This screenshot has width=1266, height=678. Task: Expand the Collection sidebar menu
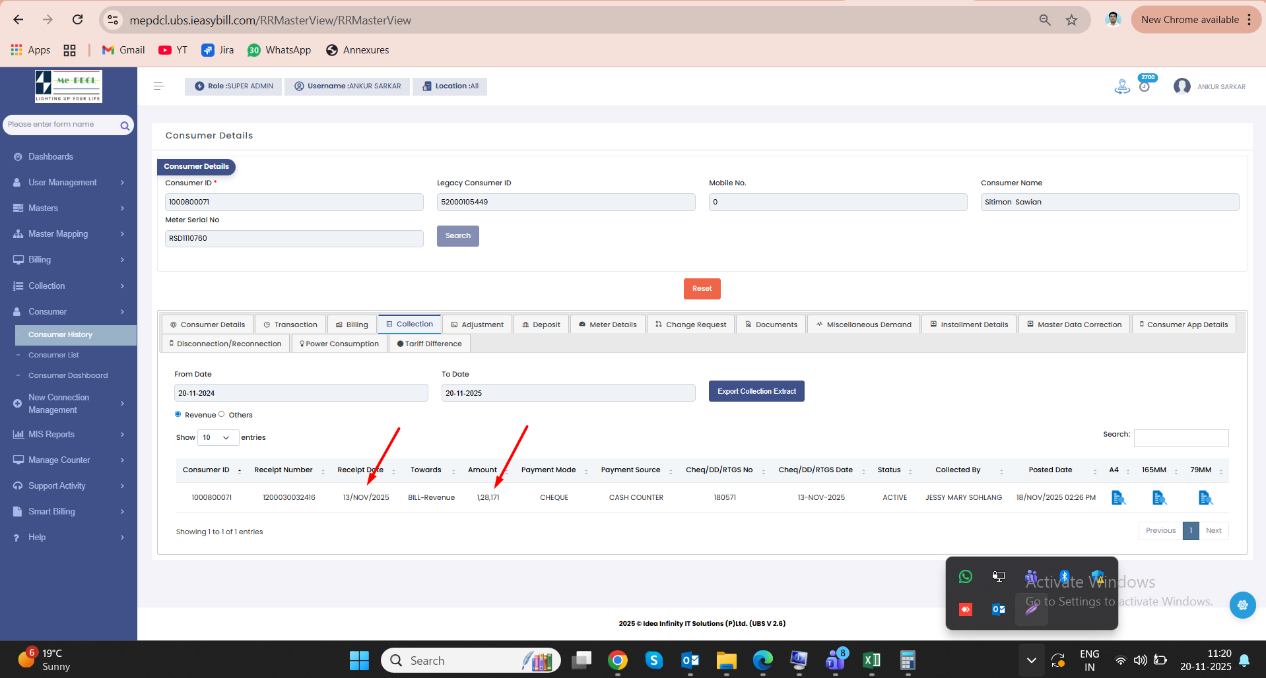click(x=69, y=286)
